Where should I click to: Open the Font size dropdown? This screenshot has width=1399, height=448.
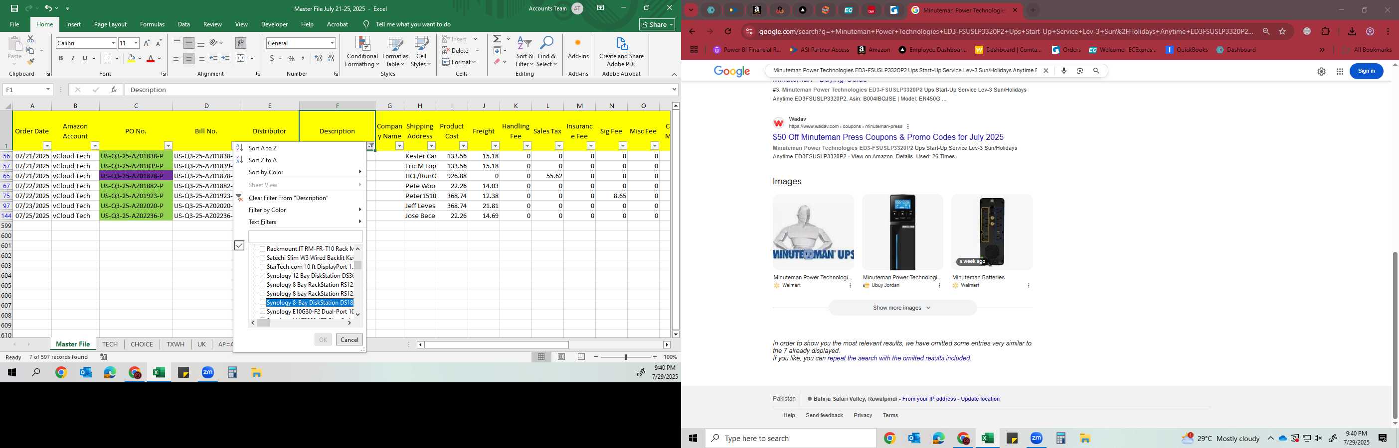pyautogui.click(x=136, y=43)
